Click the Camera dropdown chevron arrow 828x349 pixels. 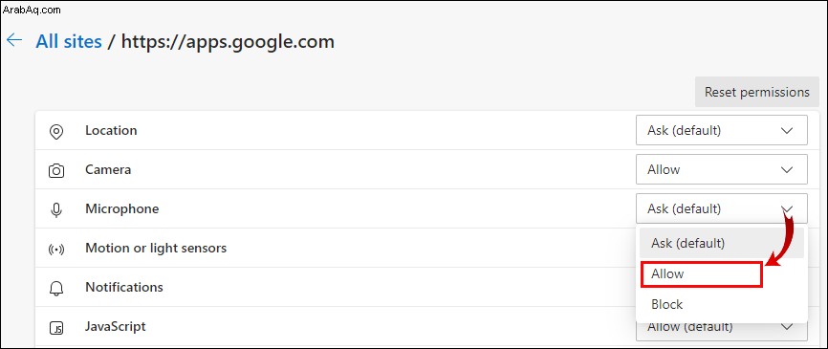787,169
